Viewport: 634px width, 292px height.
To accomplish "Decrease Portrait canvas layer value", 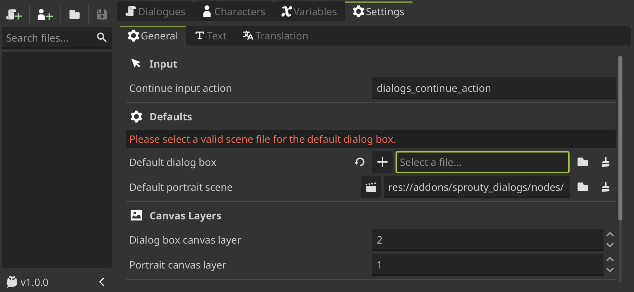I will [x=610, y=270].
